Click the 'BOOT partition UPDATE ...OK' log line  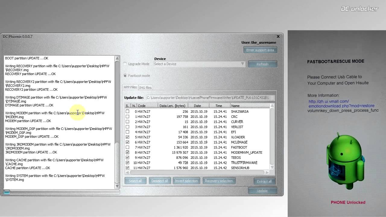[27, 58]
